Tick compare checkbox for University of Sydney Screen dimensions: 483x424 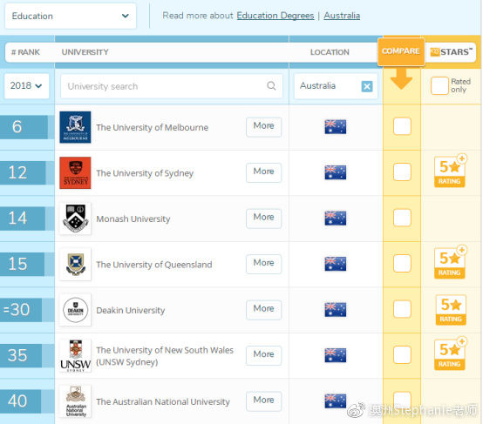[402, 172]
